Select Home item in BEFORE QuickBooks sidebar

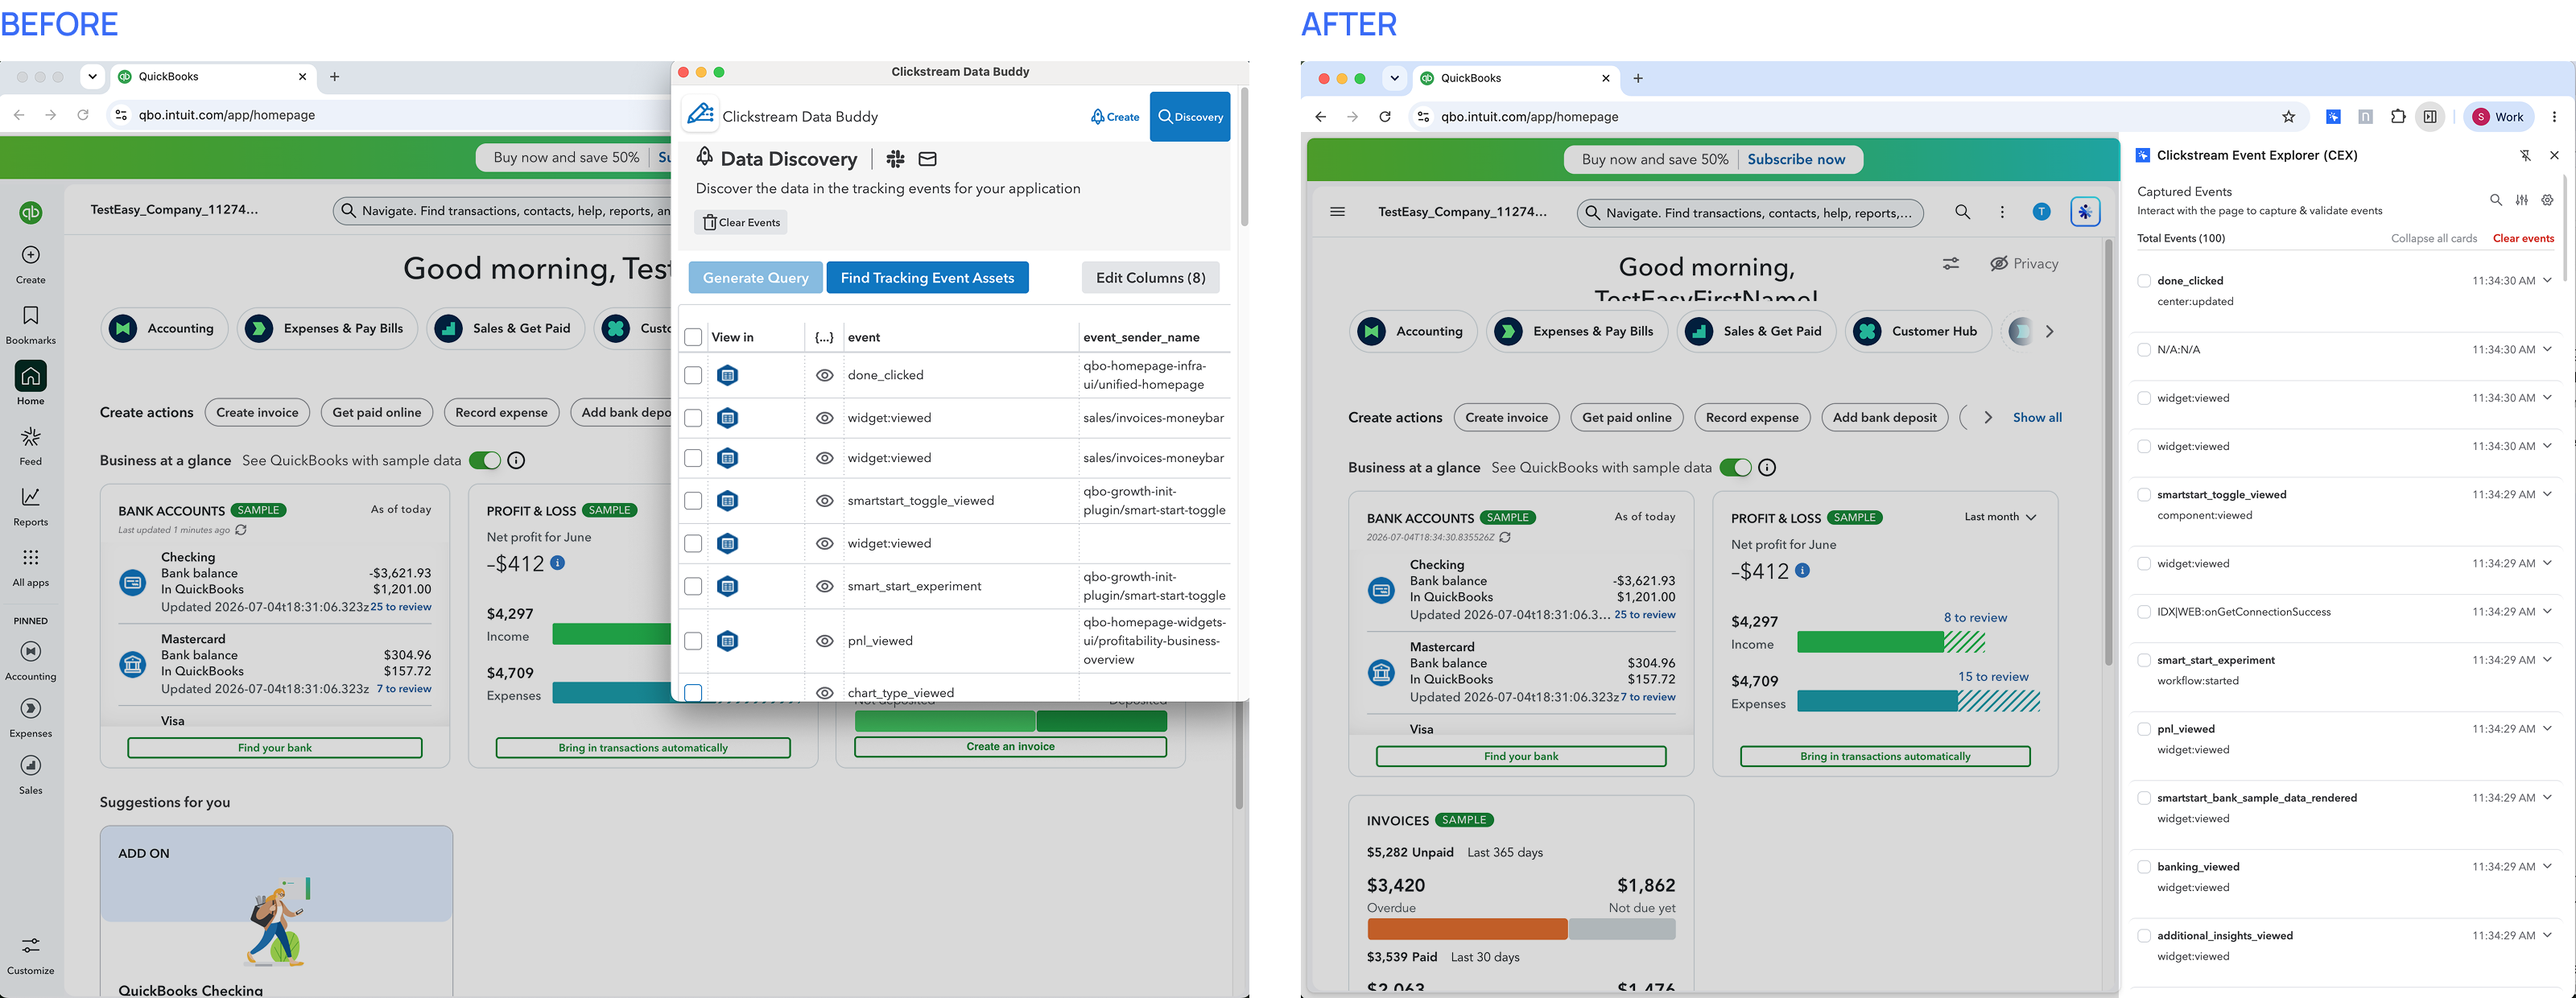pyautogui.click(x=31, y=384)
